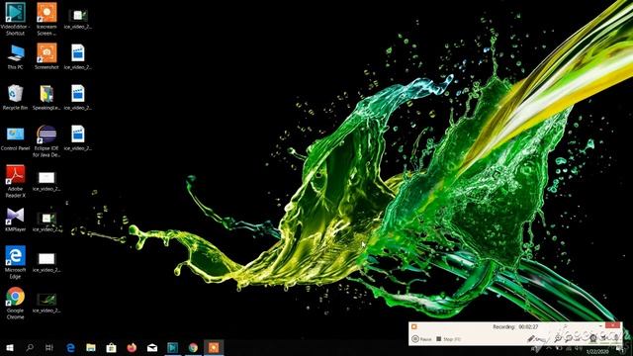The height and width of the screenshot is (356, 633).
Task: Switch to Icecream Screen Recorder taskbar button
Action: (214, 347)
